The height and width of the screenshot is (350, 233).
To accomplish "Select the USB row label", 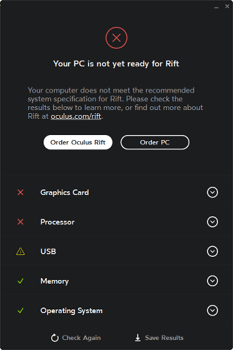I will tap(48, 251).
